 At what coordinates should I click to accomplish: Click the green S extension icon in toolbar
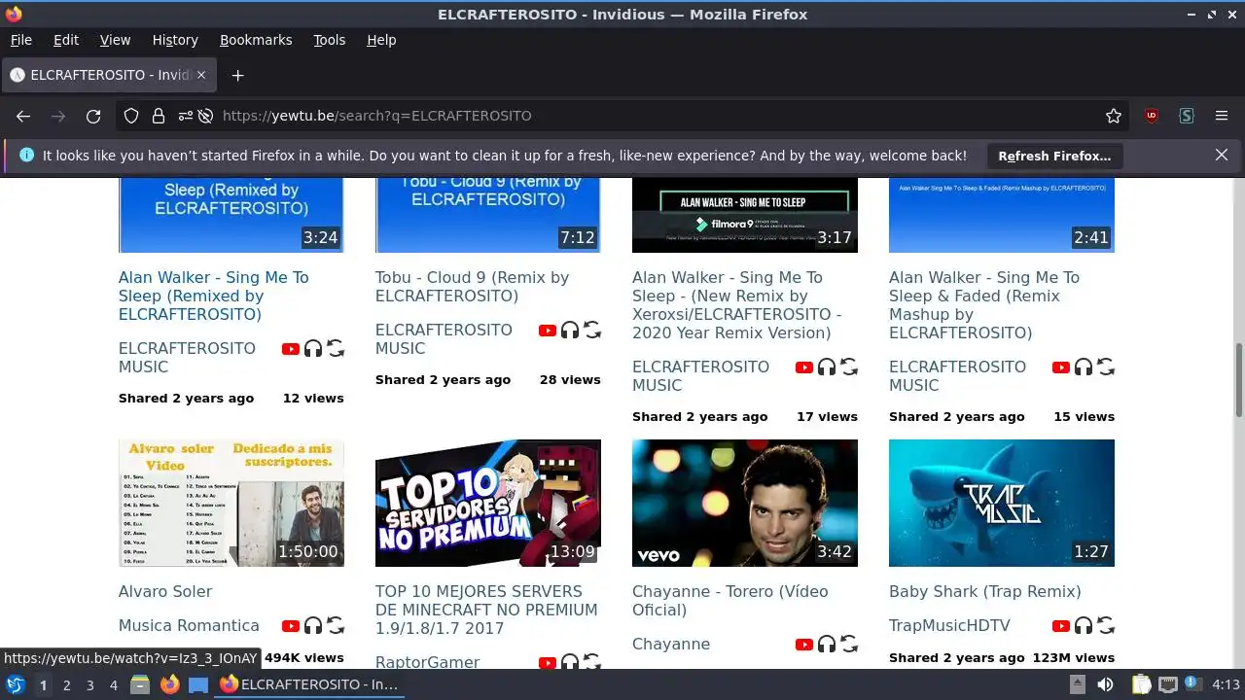tap(1187, 116)
